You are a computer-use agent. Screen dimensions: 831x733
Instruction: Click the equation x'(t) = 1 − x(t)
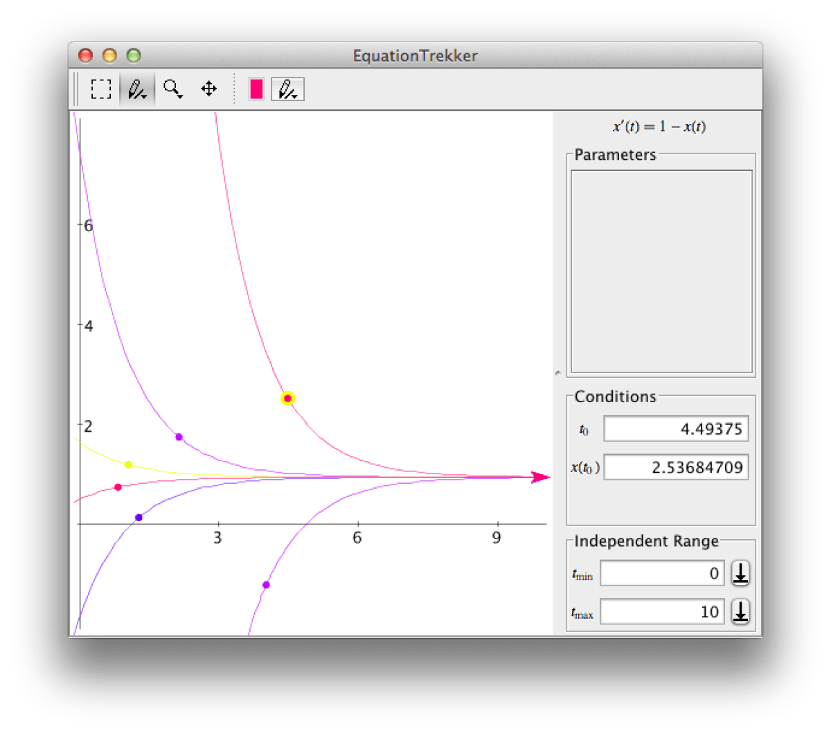coord(659,127)
